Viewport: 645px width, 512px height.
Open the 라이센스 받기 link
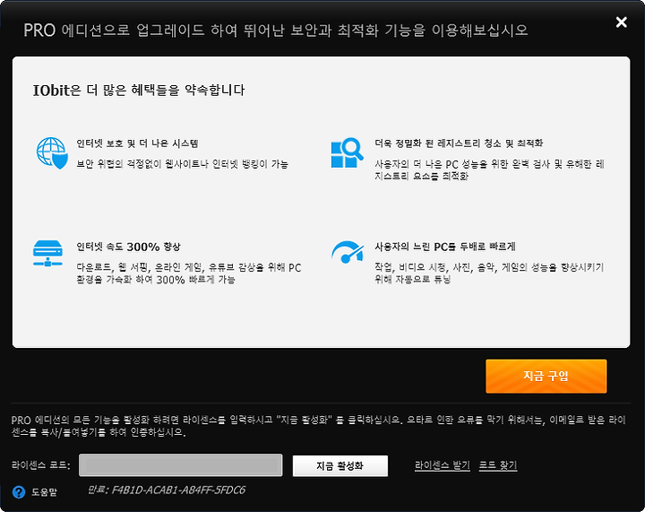click(x=443, y=465)
